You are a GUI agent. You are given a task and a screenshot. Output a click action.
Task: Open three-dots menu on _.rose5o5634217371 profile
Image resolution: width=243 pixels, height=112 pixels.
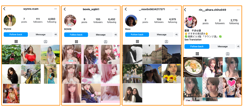click(176, 9)
